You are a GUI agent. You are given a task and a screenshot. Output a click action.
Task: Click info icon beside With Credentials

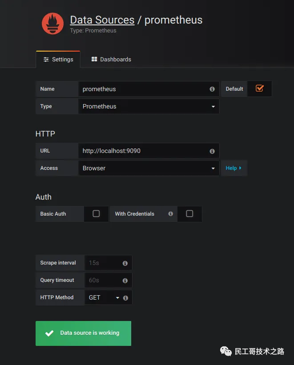tap(170, 214)
